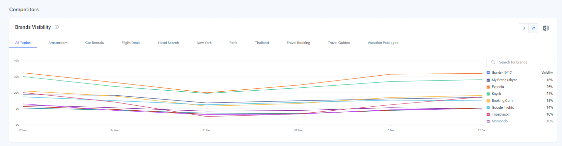Switch to the Hotel Search tab
Screen dimensions: 562x146
pos(168,43)
